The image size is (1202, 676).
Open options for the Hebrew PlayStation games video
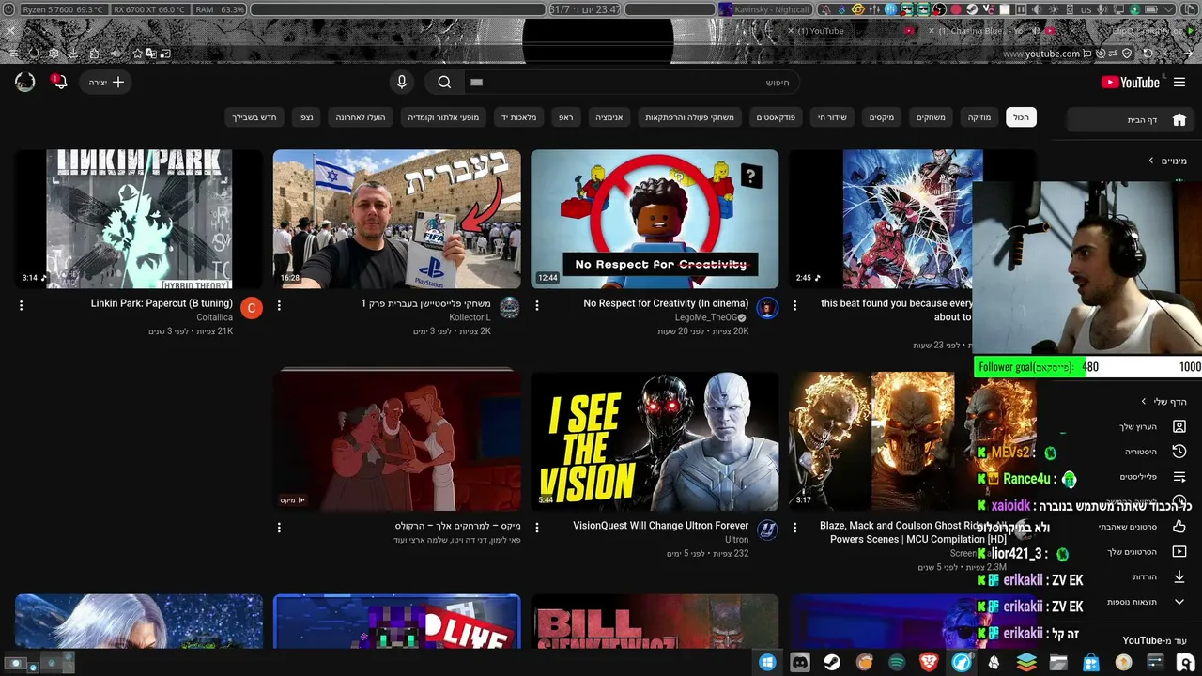point(279,305)
